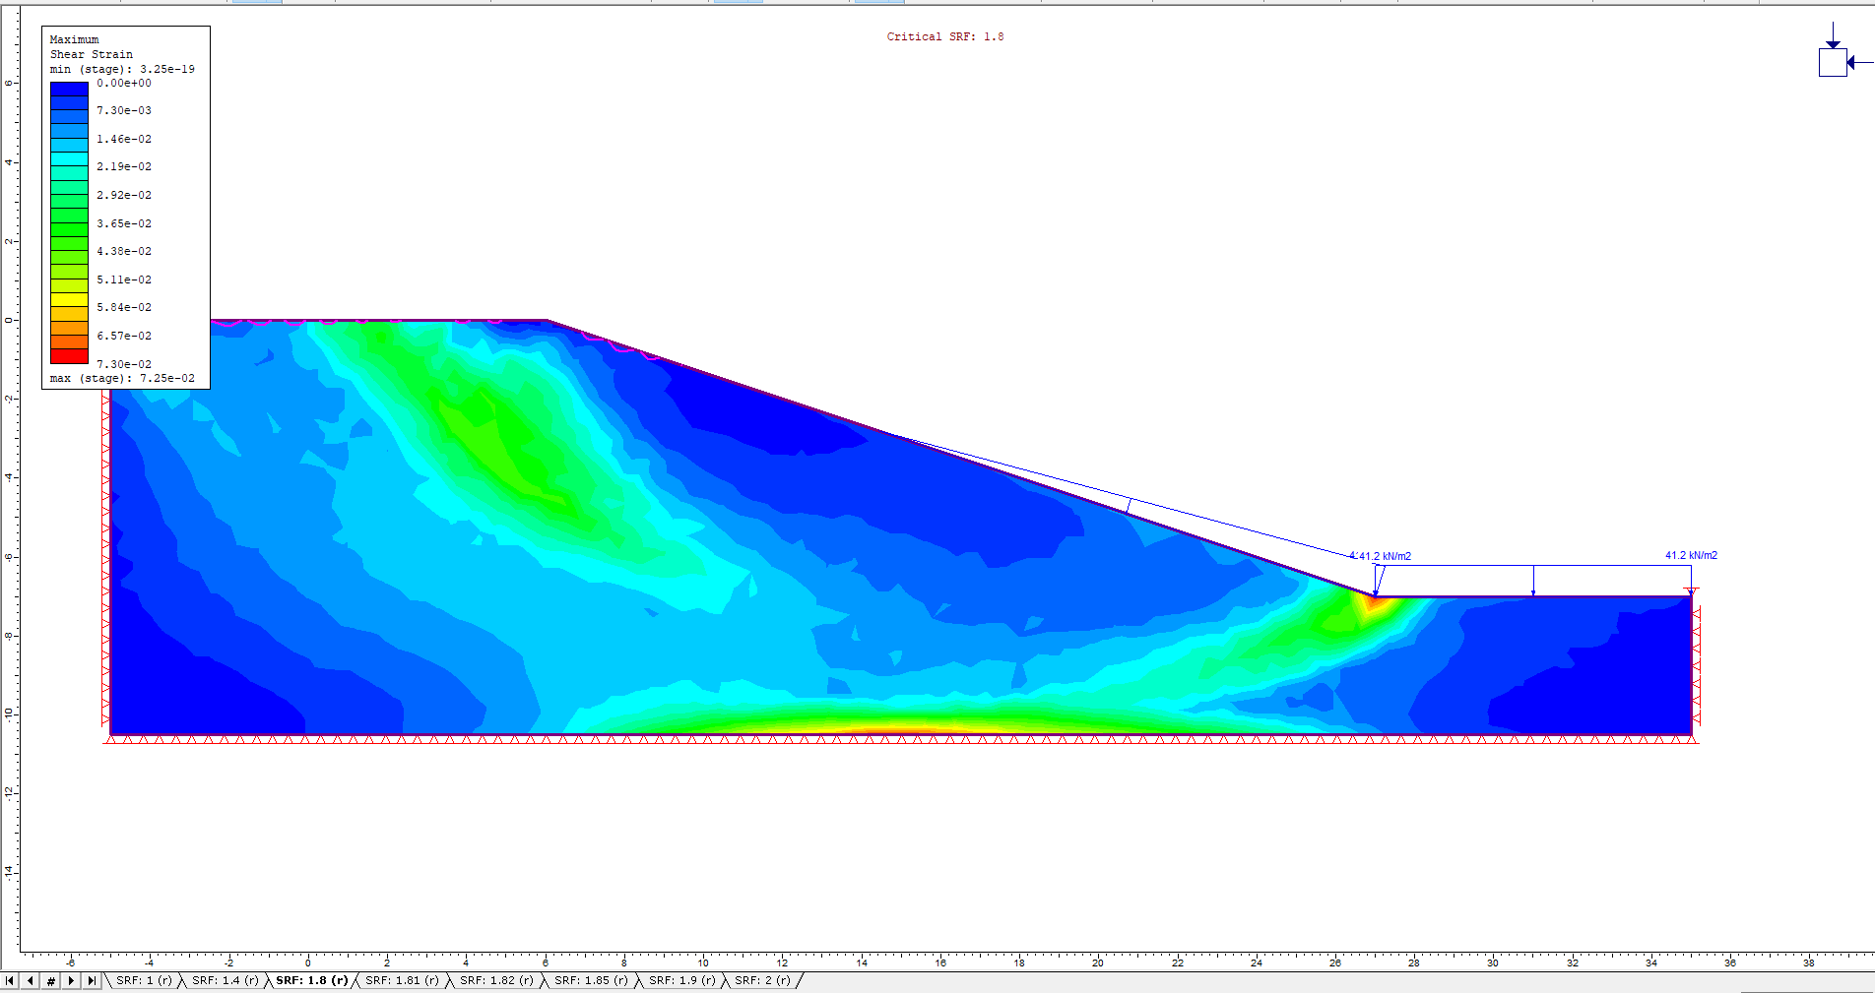Switch to the SRF: 2 (r) tab
This screenshot has height=993, width=1875.
[x=762, y=980]
